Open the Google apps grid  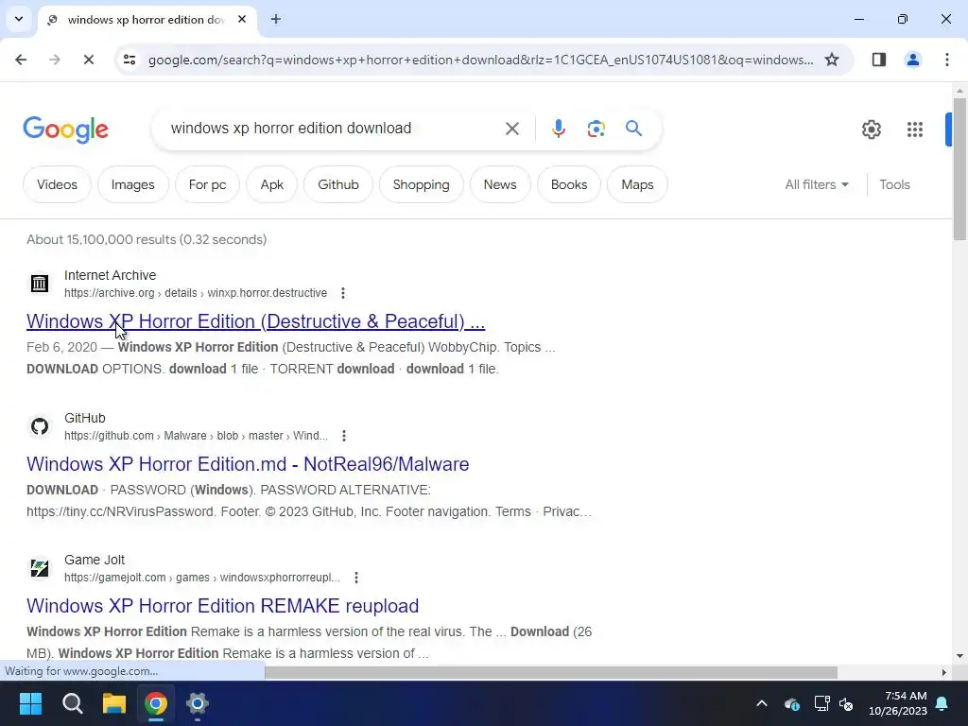915,129
